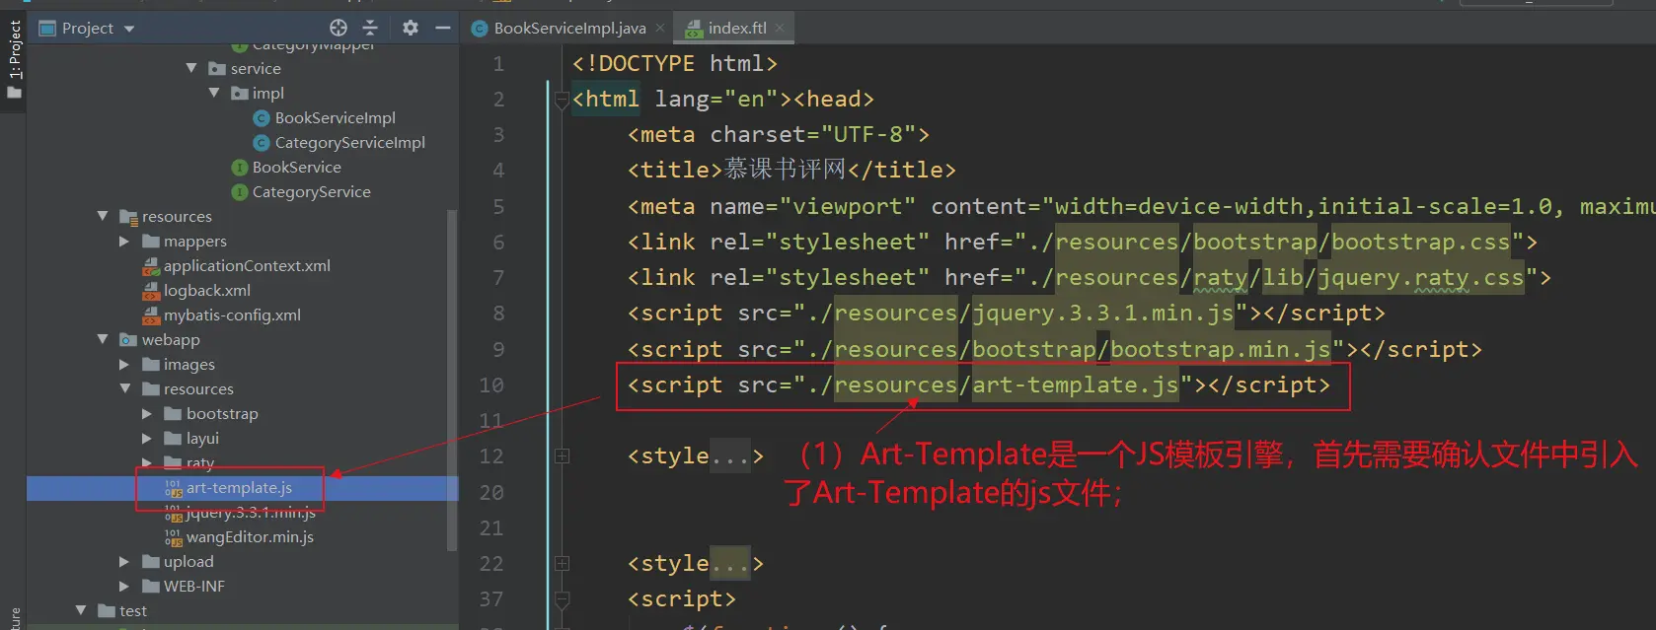Click the webapp folder icon
The height and width of the screenshot is (630, 1656).
click(128, 339)
